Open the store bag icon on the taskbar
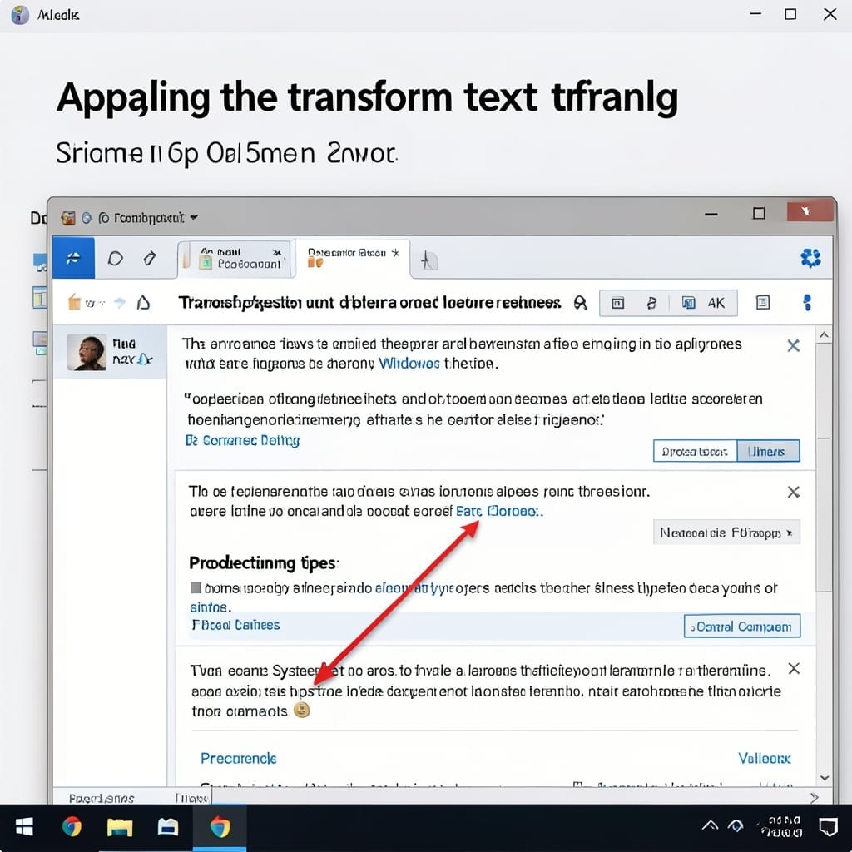Screen dimensions: 852x852 tap(168, 827)
